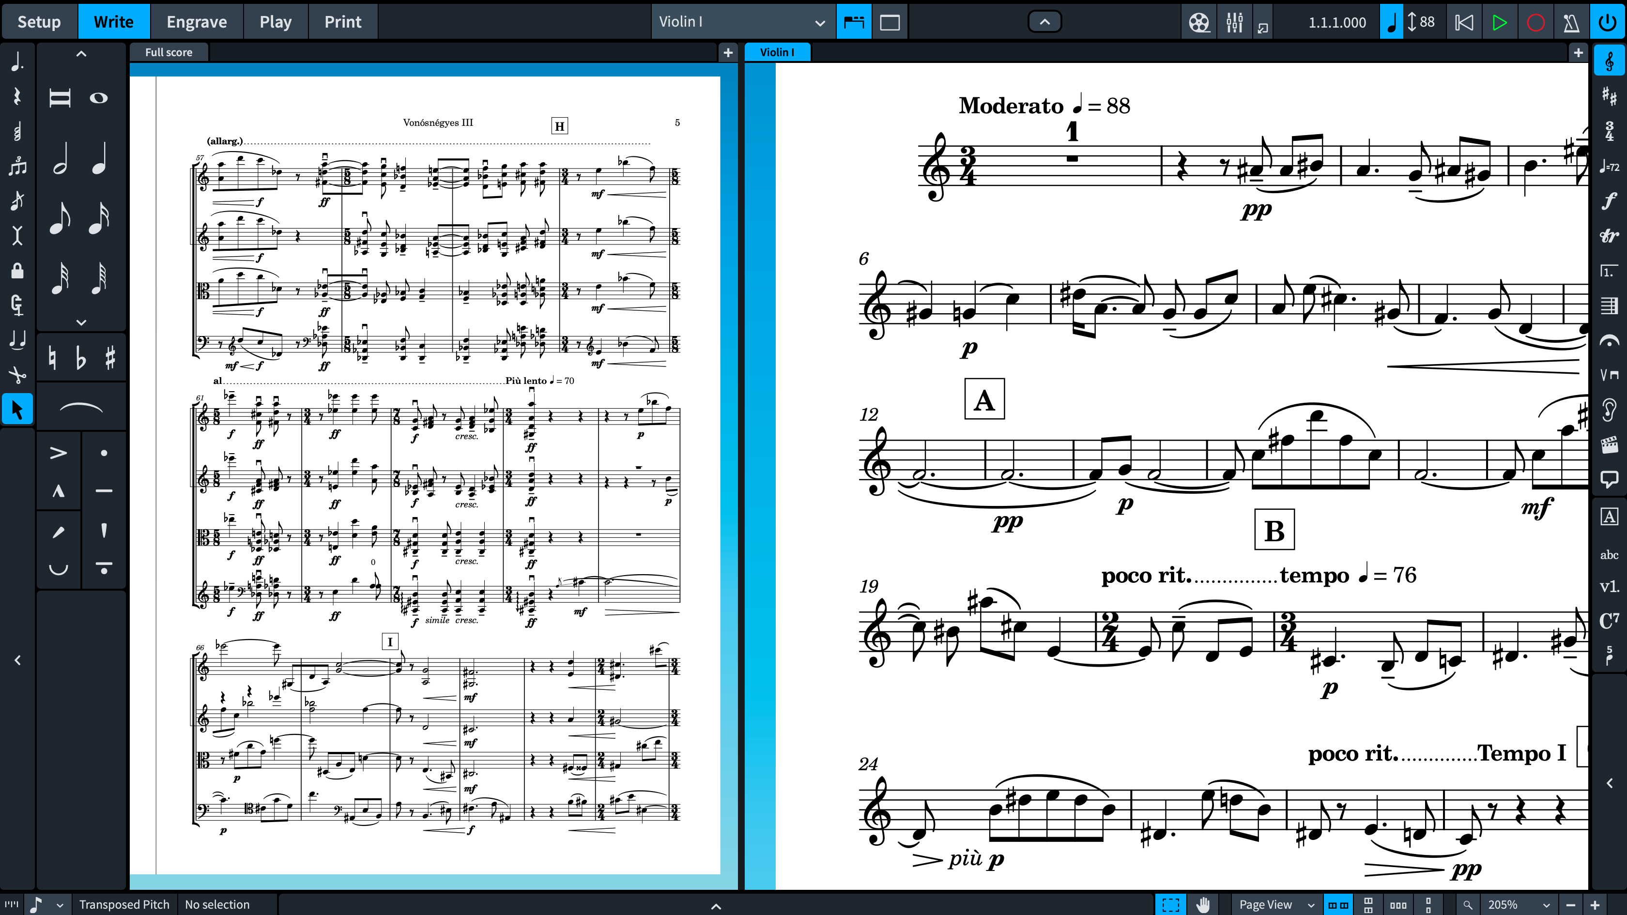Click the zoom in plus button
The height and width of the screenshot is (915, 1627).
coord(1595,904)
